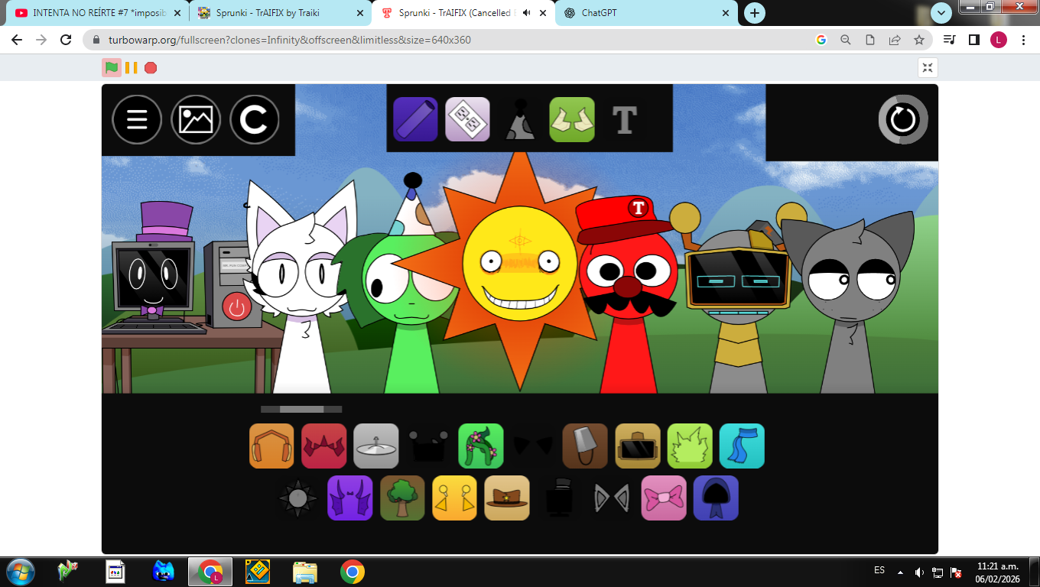1040x587 pixels.
Task: Click the yellow sun character face
Action: [x=520, y=264]
